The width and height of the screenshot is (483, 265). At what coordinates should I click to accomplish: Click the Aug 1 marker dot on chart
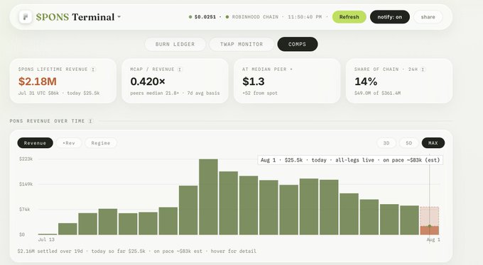click(430, 226)
